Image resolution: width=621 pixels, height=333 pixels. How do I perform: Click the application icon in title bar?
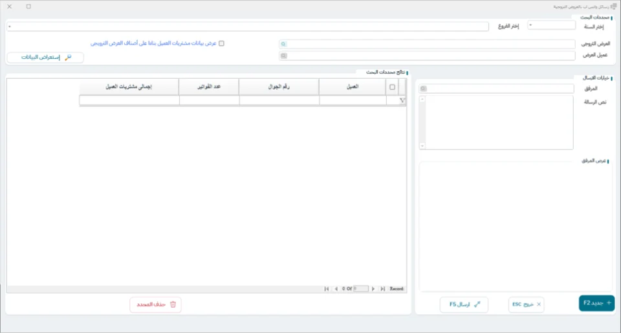coord(613,6)
